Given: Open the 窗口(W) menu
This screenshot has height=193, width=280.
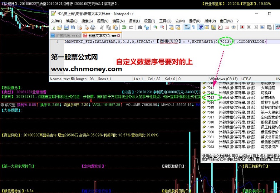Looking at the screenshot, I should (x=226, y=21).
